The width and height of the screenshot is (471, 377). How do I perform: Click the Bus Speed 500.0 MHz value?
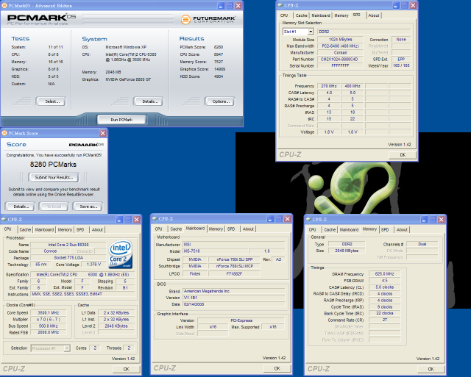click(49, 326)
